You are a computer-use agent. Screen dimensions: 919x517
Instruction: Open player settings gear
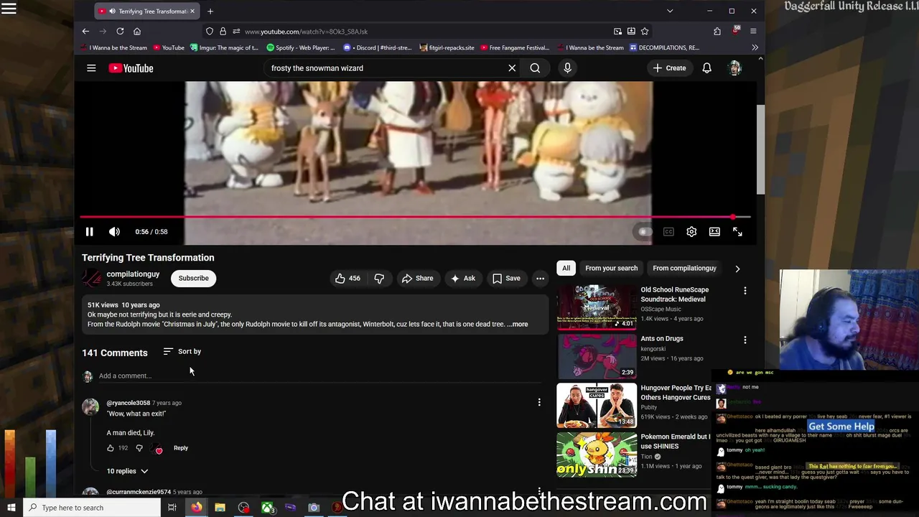pyautogui.click(x=691, y=232)
